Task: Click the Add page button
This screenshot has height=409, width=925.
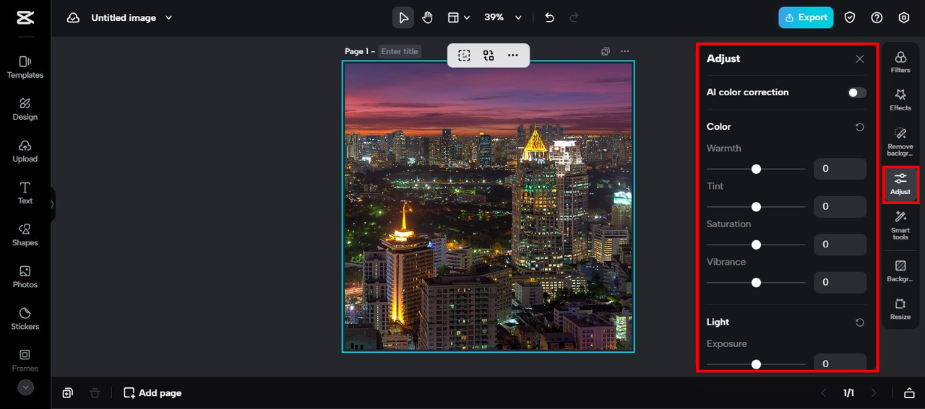Action: pos(152,393)
